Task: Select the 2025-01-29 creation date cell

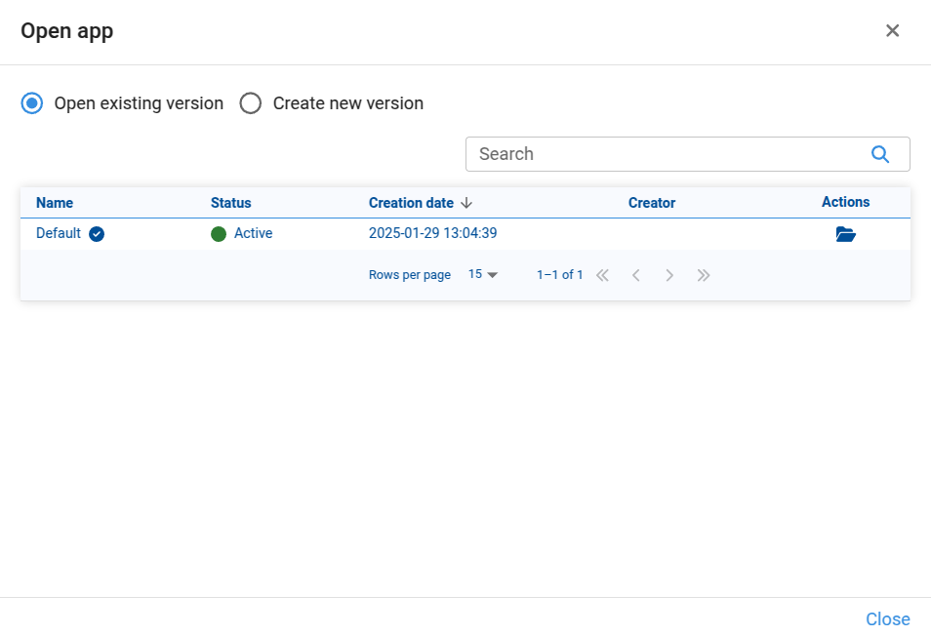Action: tap(432, 234)
